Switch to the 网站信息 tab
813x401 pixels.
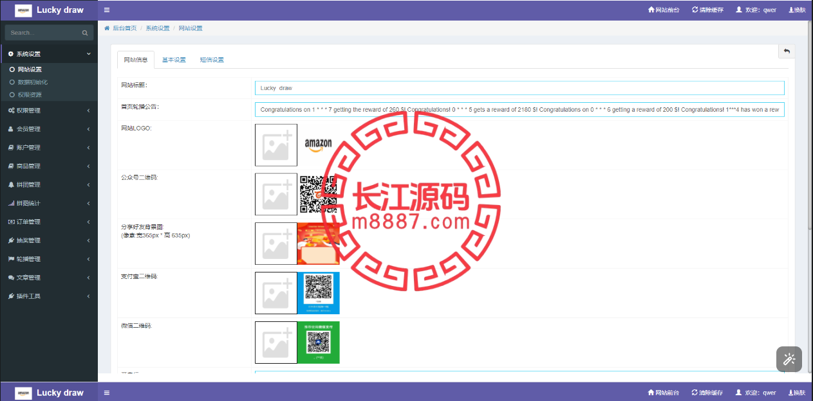[x=136, y=60]
